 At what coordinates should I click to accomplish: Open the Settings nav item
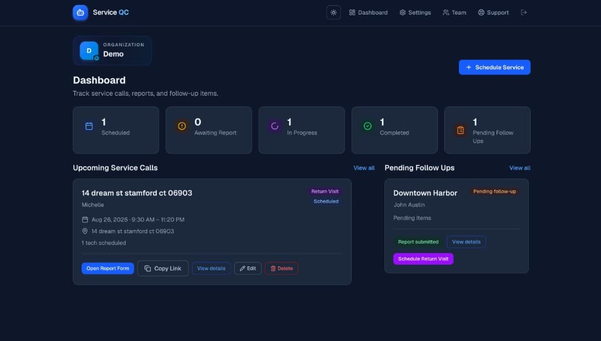415,13
